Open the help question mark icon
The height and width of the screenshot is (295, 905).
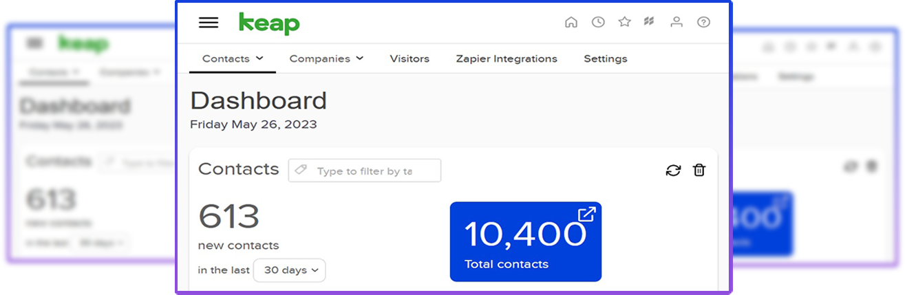coord(703,22)
